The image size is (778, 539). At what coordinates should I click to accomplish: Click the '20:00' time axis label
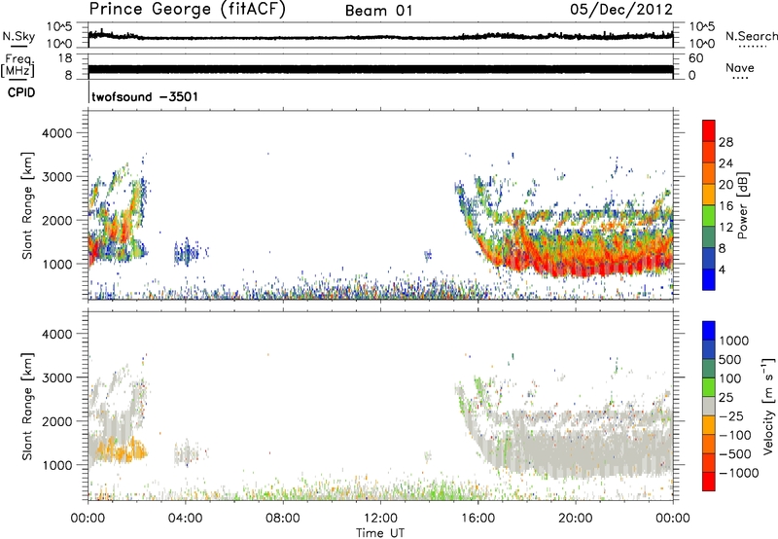575,519
